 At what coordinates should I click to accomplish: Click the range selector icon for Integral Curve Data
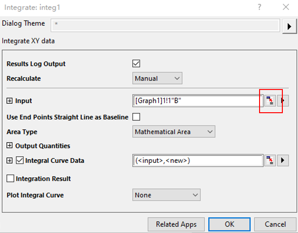(x=270, y=161)
